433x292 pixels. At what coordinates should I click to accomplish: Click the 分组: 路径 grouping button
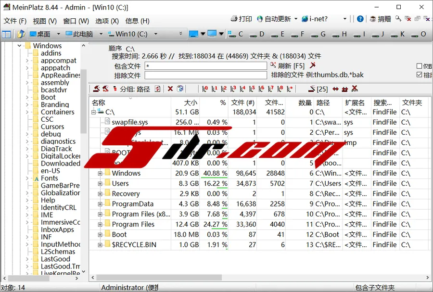135,89
